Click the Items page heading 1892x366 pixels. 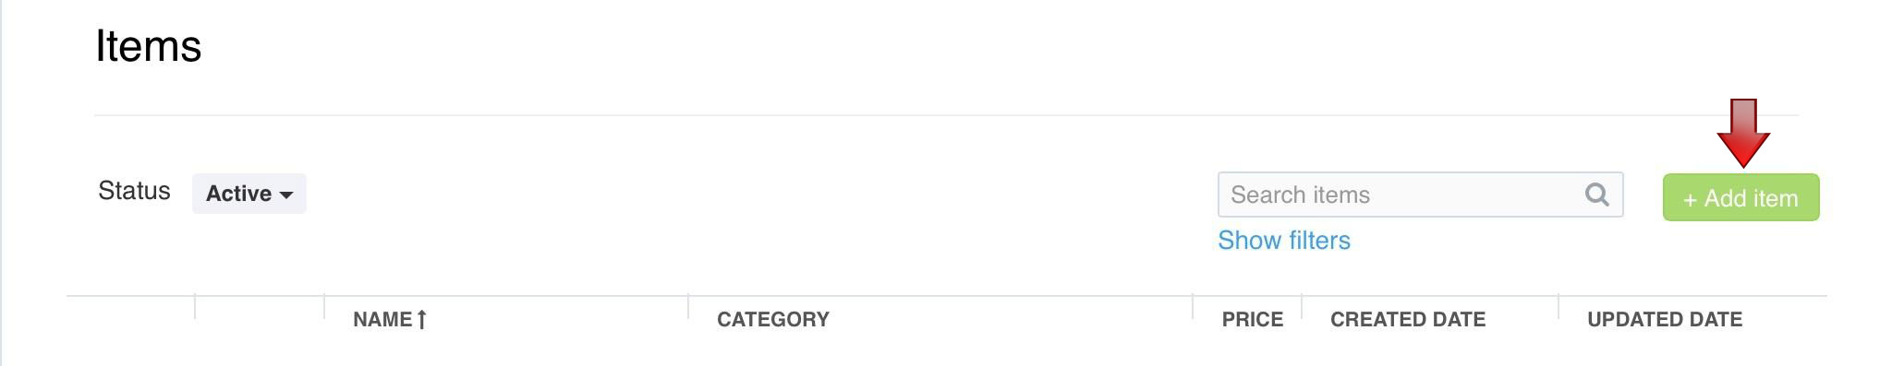149,46
